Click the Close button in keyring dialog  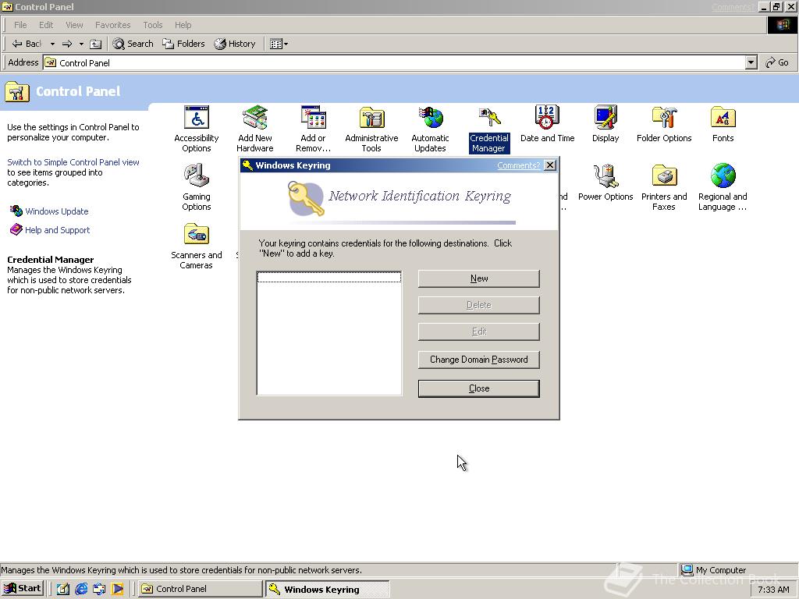coord(479,388)
